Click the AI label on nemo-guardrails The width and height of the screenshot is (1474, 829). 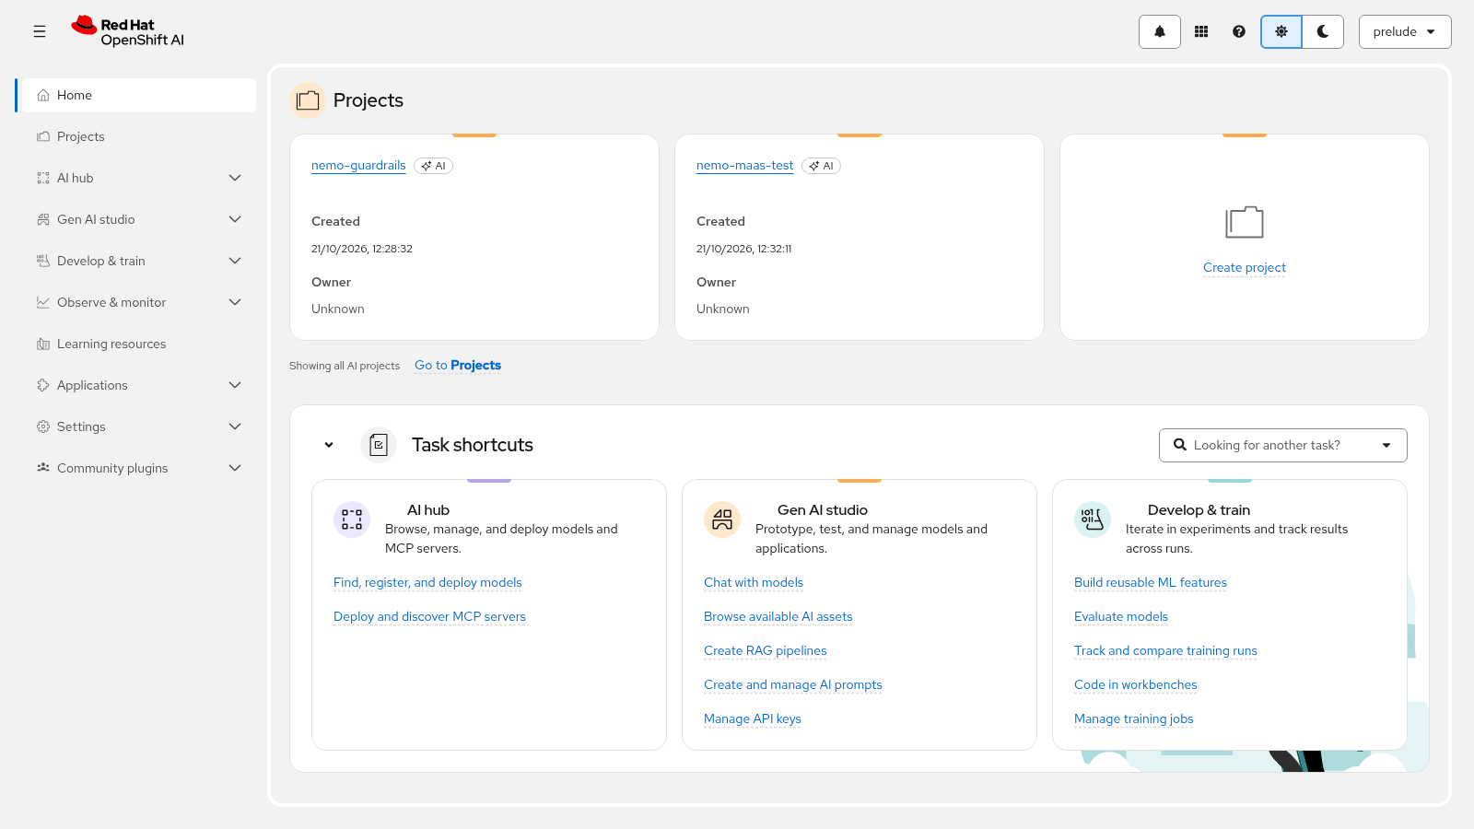click(x=433, y=166)
